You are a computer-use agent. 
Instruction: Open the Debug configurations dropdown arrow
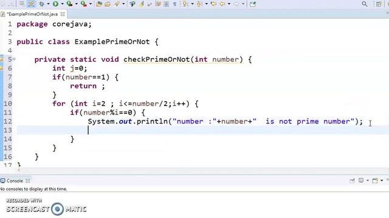pos(48,4)
